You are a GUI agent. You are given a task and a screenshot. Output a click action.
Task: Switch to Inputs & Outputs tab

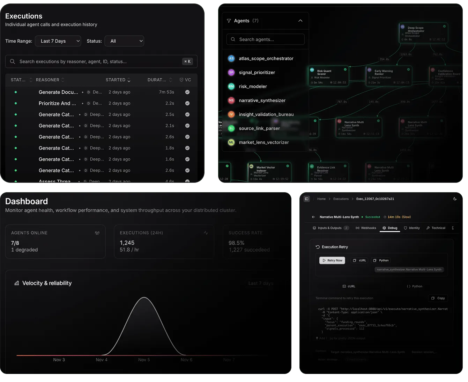tap(331, 228)
